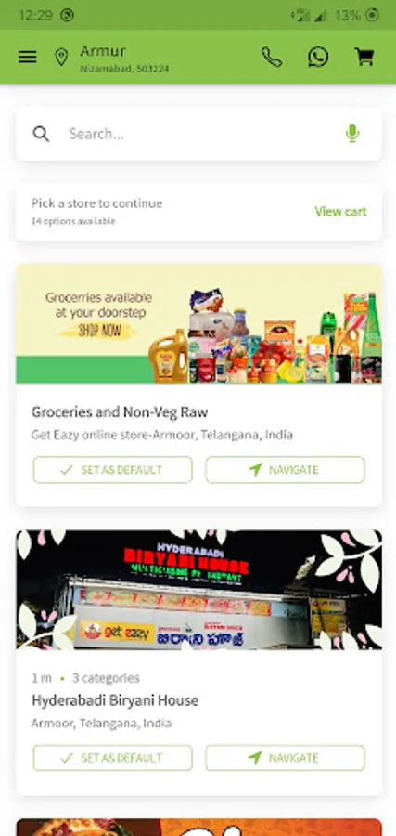Select the Hyderabadi Biryani House title
This screenshot has width=396, height=836.
click(x=115, y=700)
